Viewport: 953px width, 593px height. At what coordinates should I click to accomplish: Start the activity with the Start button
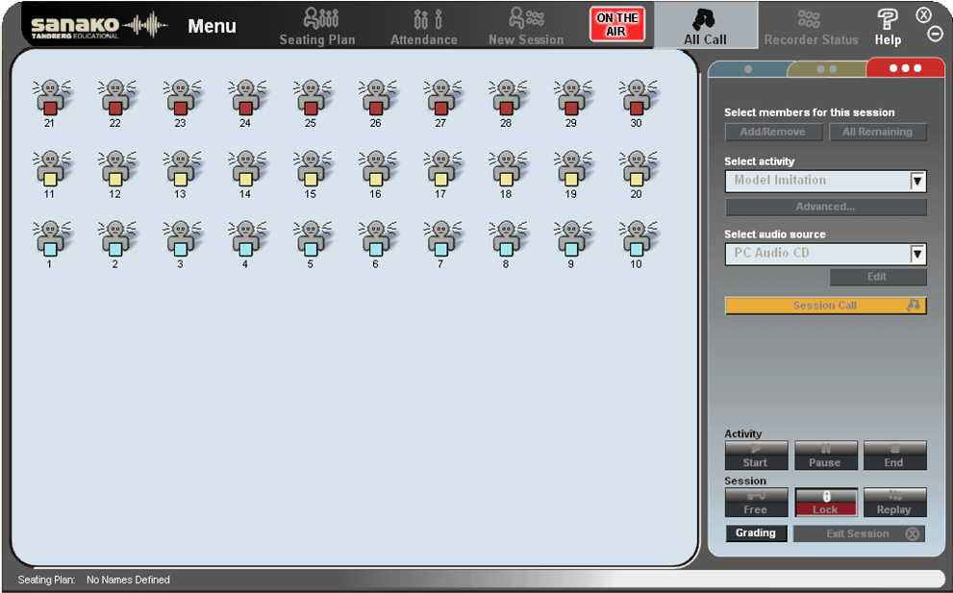pyautogui.click(x=756, y=456)
